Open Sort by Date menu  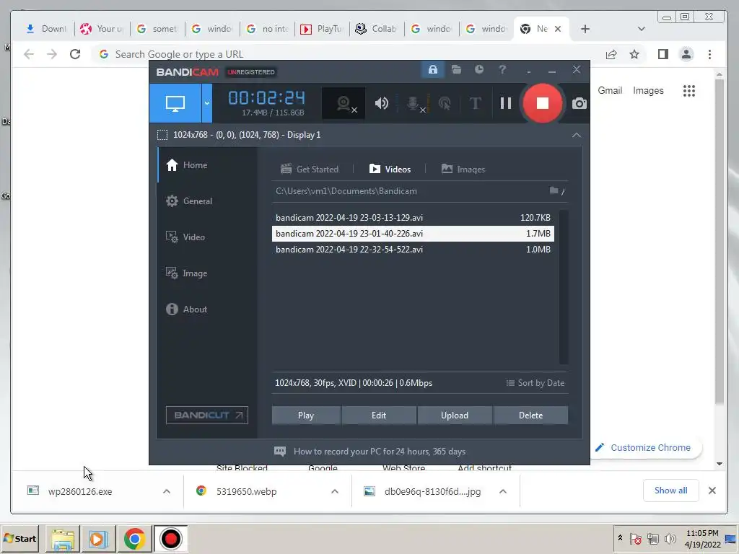535,383
